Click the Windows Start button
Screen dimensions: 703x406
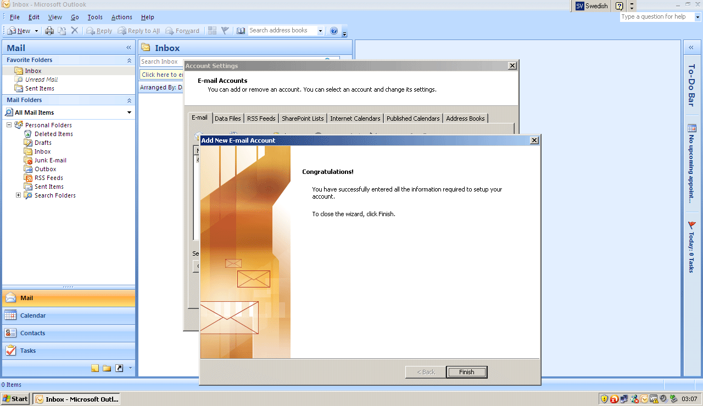click(15, 399)
